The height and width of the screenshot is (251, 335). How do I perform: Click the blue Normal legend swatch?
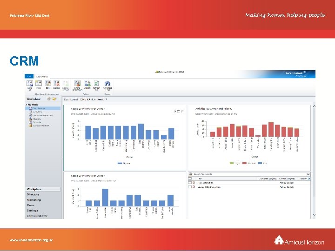(x=120, y=163)
